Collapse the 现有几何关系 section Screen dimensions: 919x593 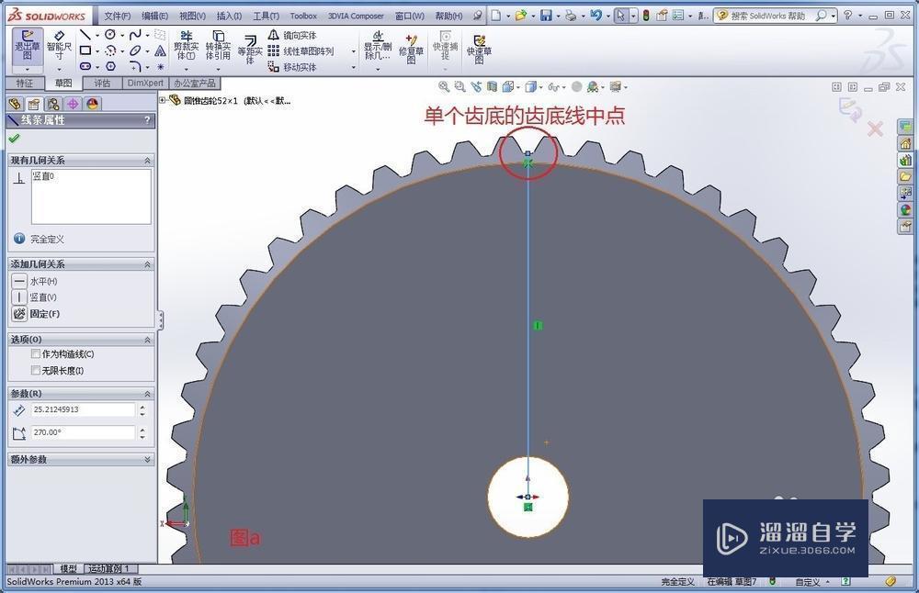coord(147,160)
